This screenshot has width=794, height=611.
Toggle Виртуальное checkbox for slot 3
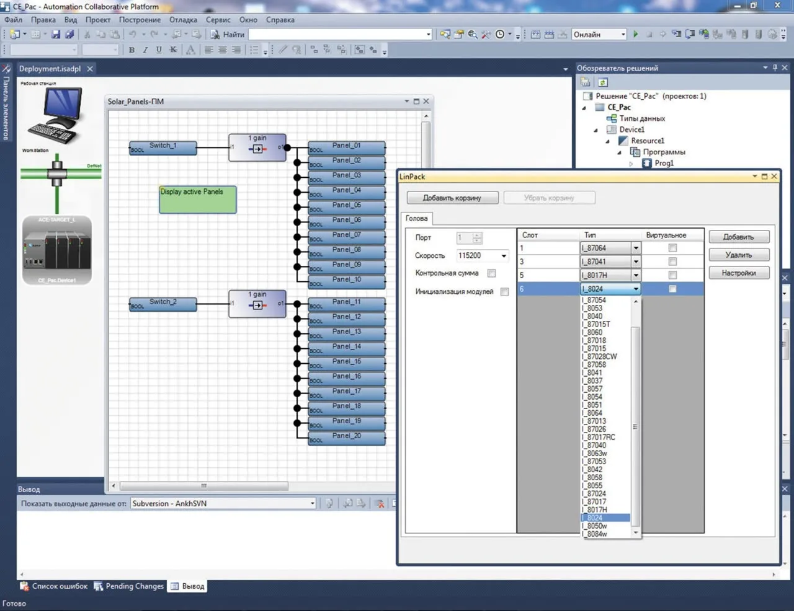672,262
